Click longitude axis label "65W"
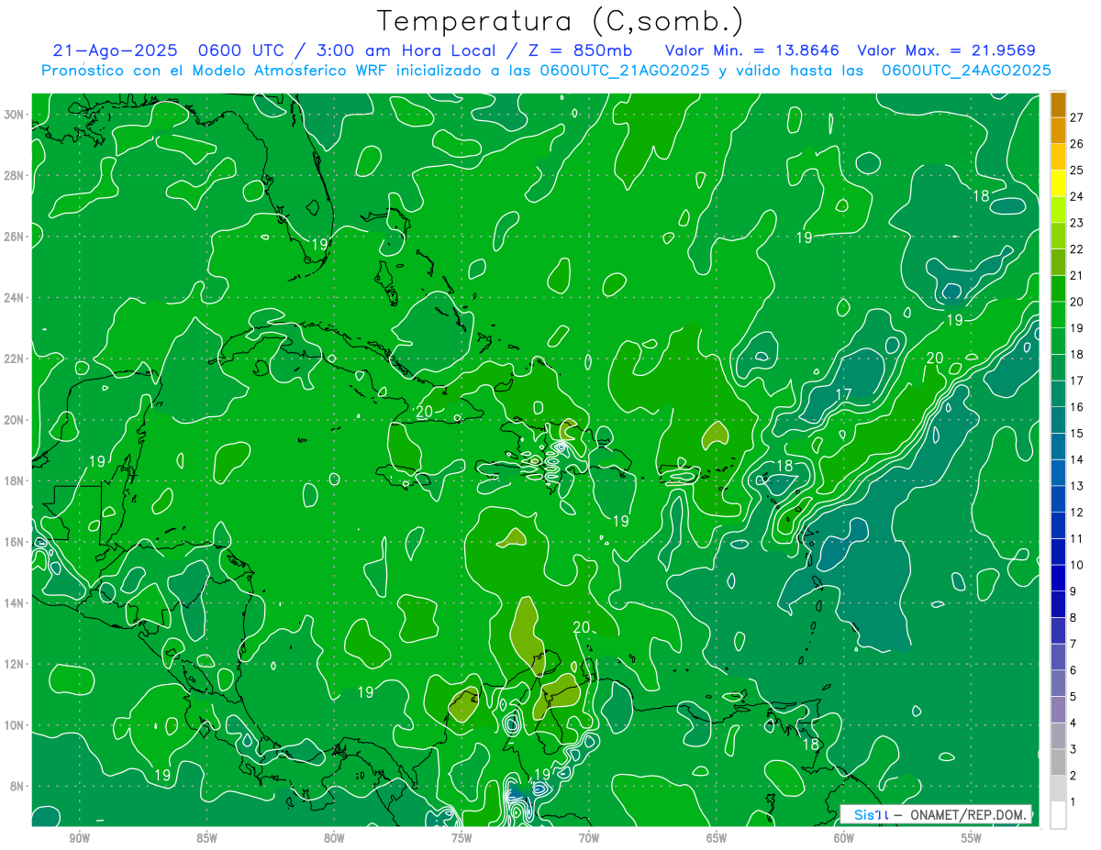The height and width of the screenshot is (850, 1101). tap(717, 838)
